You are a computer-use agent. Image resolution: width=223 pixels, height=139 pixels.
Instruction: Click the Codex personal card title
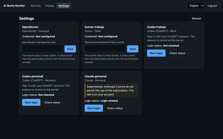tap(32, 76)
